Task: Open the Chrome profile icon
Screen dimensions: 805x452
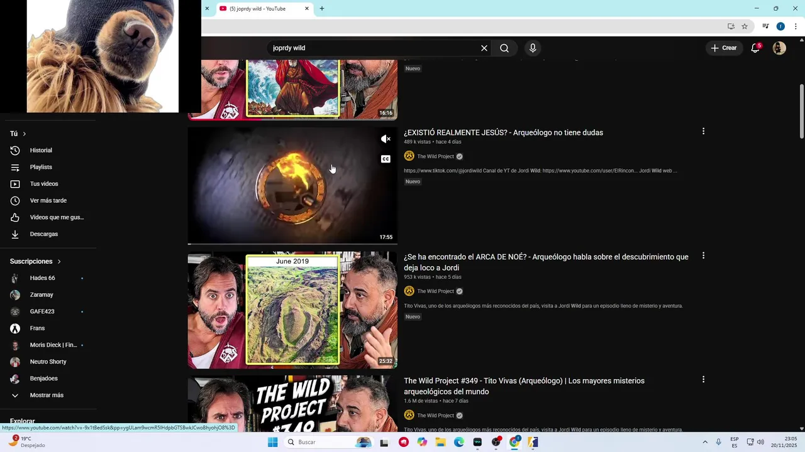Action: (780, 26)
